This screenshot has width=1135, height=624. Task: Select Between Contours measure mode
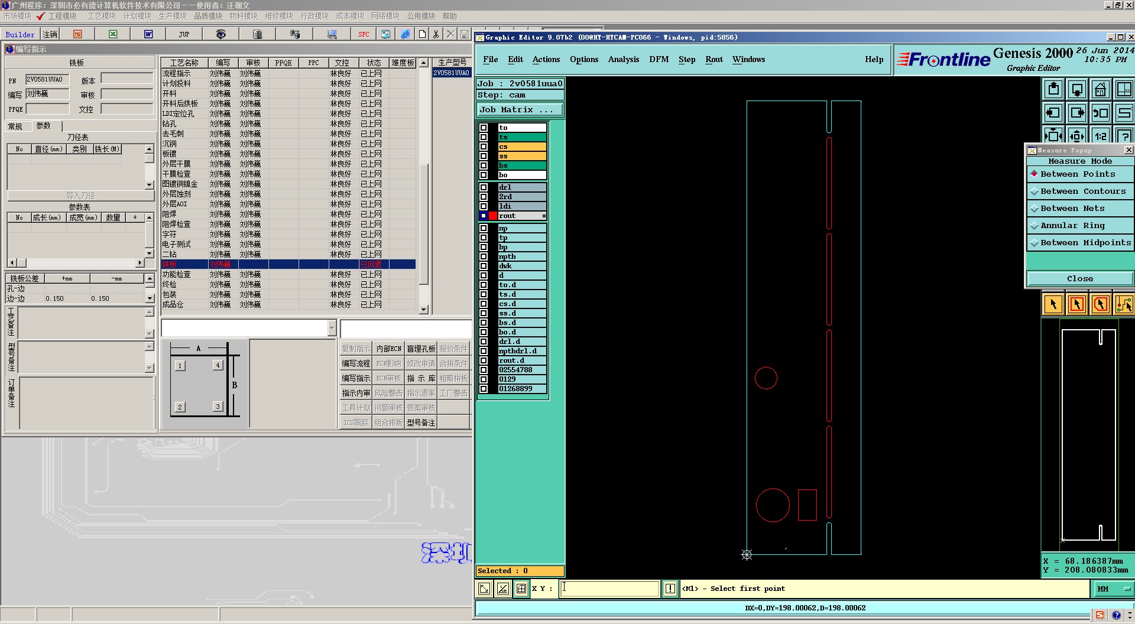(x=1082, y=191)
